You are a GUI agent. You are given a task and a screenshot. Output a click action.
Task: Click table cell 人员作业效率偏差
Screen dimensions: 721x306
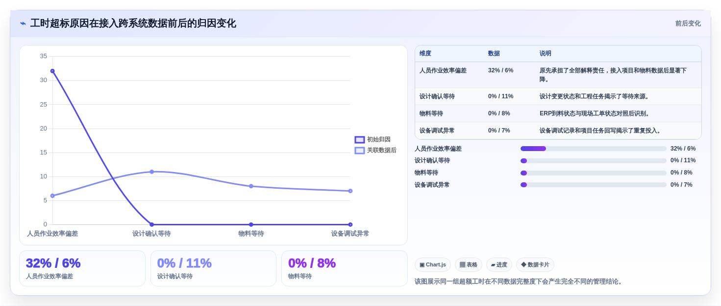click(x=443, y=70)
